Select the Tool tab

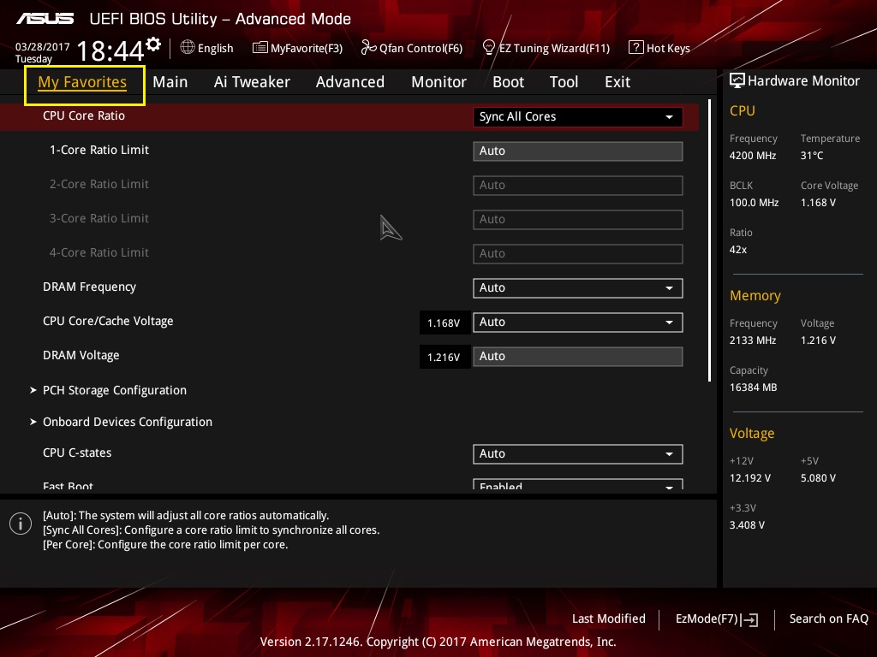564,82
